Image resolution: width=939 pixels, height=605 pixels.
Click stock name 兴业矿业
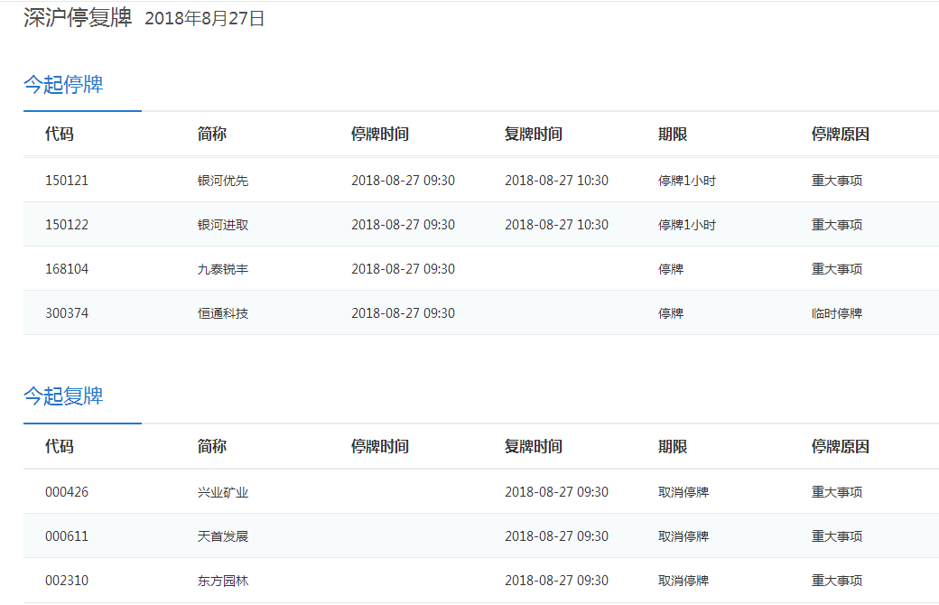click(223, 492)
